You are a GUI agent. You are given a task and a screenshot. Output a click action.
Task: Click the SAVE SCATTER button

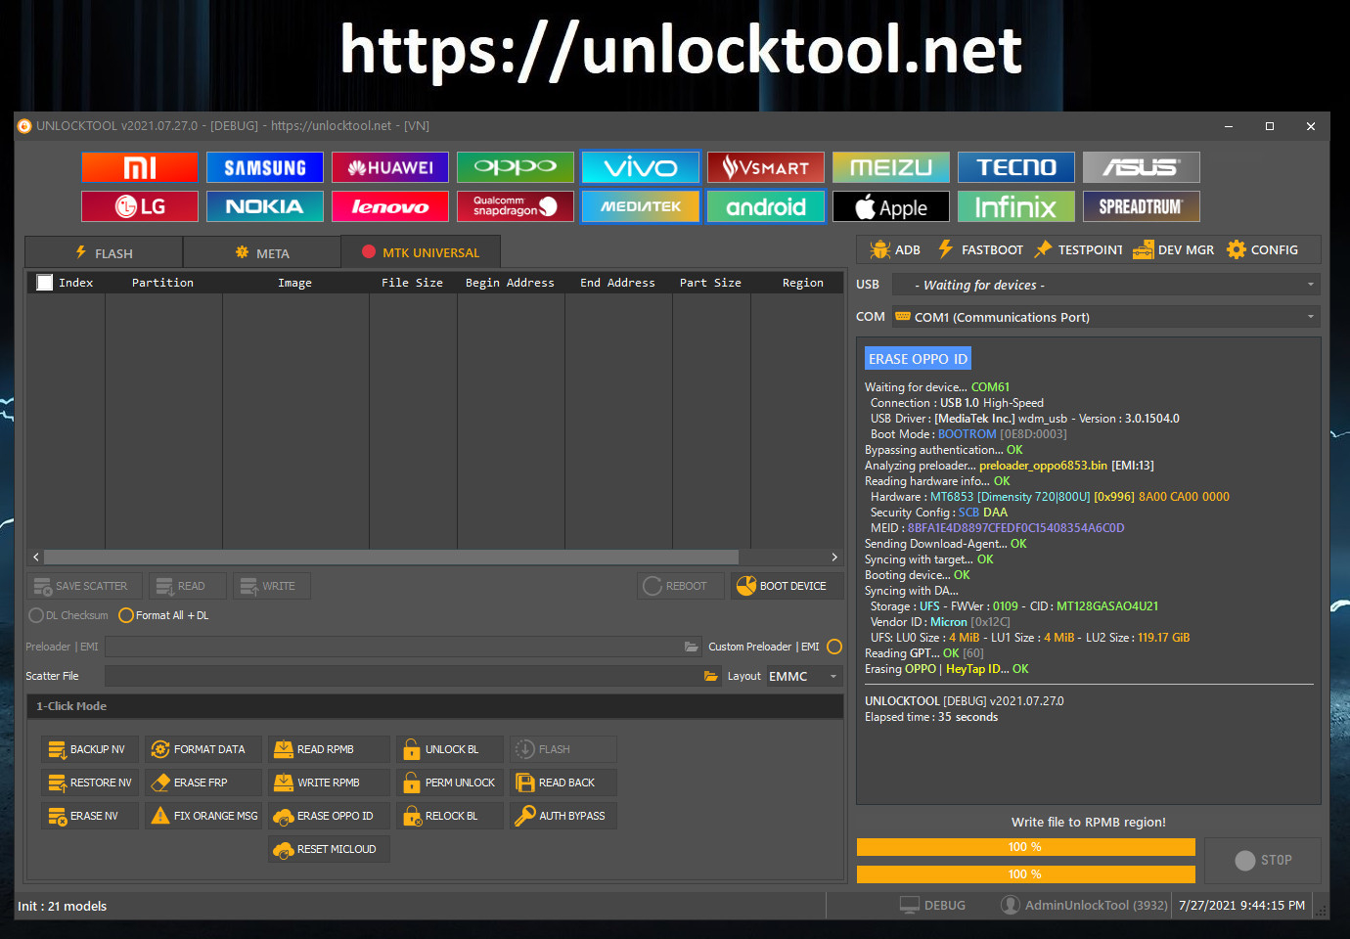pyautogui.click(x=84, y=586)
